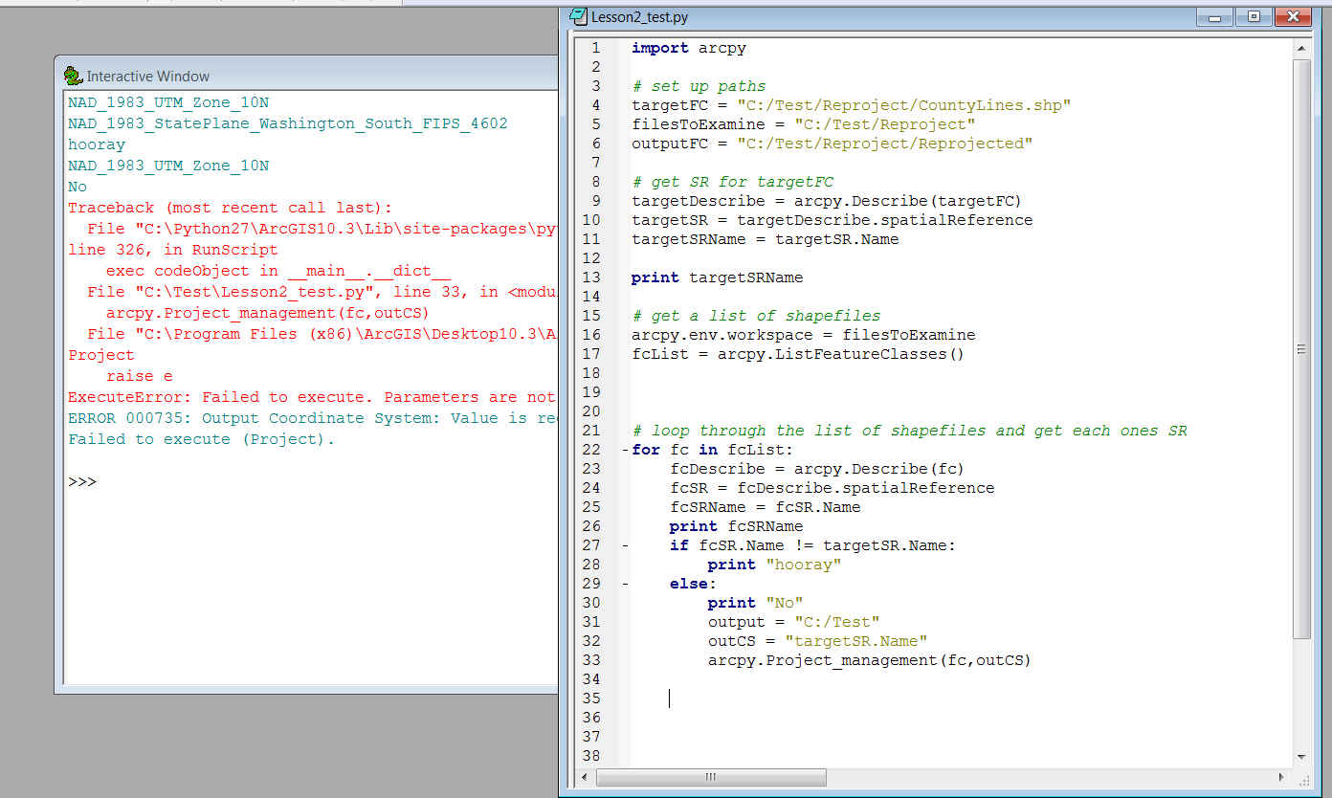The image size is (1332, 798).
Task: Click the targetFC path string on line 4
Action: coord(904,105)
